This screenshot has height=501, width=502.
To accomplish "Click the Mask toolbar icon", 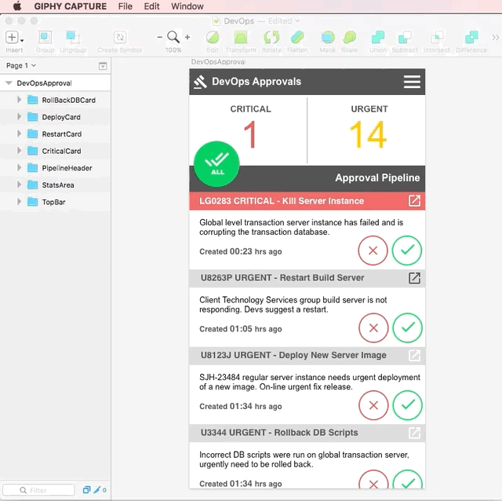I will 328,38.
